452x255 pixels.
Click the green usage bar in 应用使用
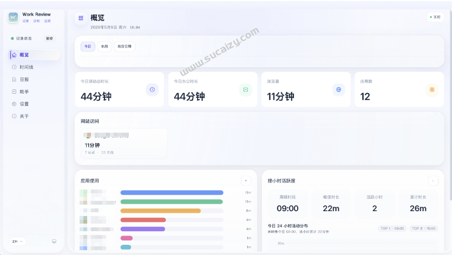[x=172, y=201]
